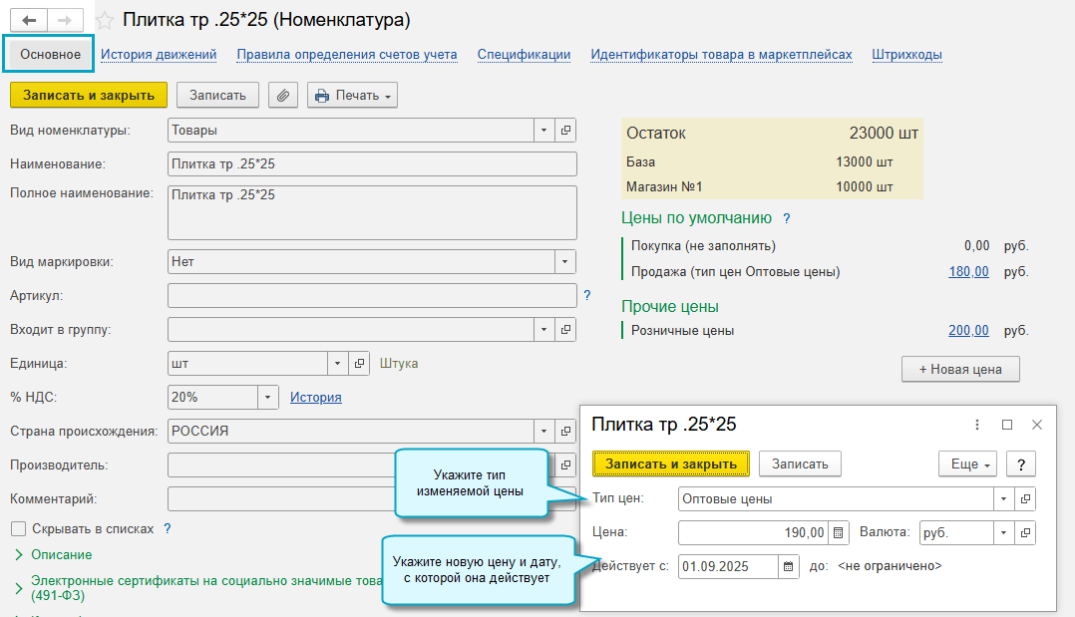Switch to the История движений tab
1075x617 pixels.
tap(159, 55)
